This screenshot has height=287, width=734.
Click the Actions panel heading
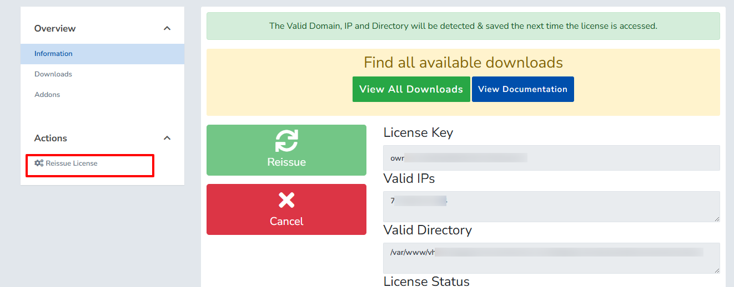coord(51,138)
